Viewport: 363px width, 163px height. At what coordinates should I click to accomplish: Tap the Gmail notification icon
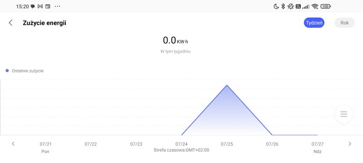(40, 6)
